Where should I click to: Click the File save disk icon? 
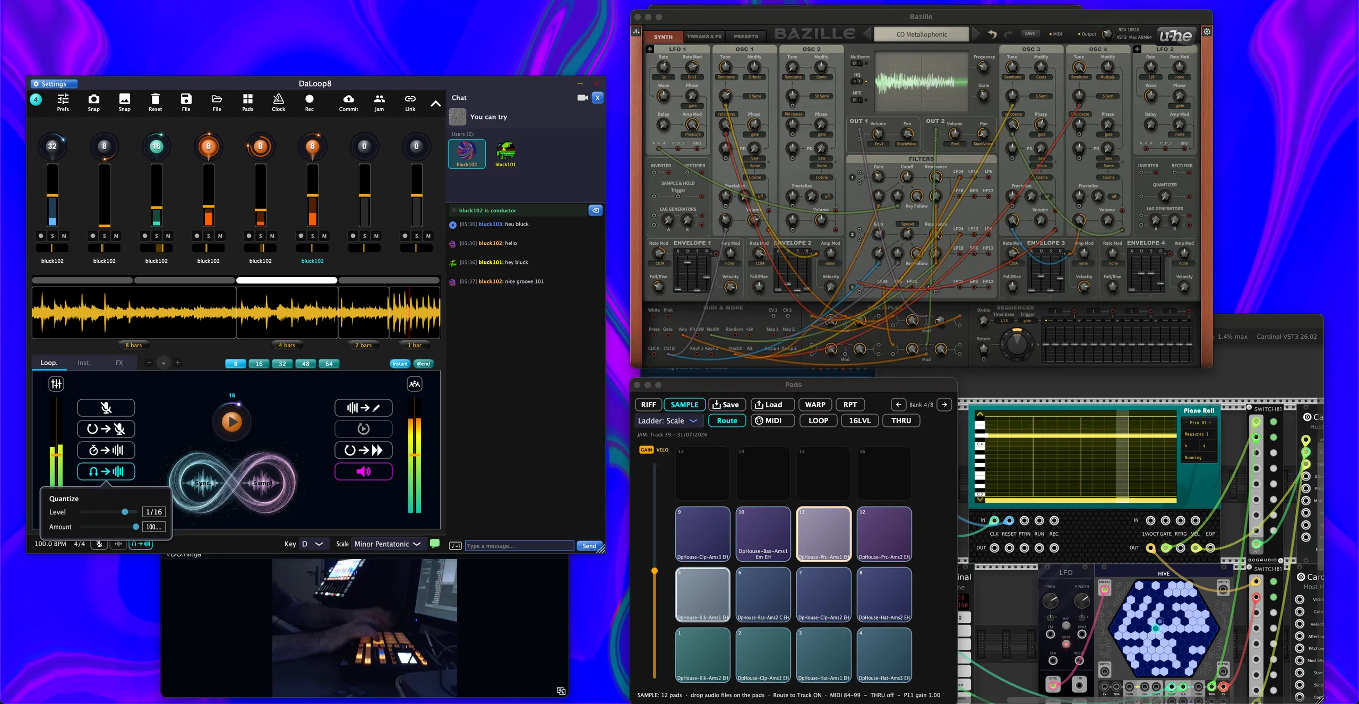tap(186, 102)
